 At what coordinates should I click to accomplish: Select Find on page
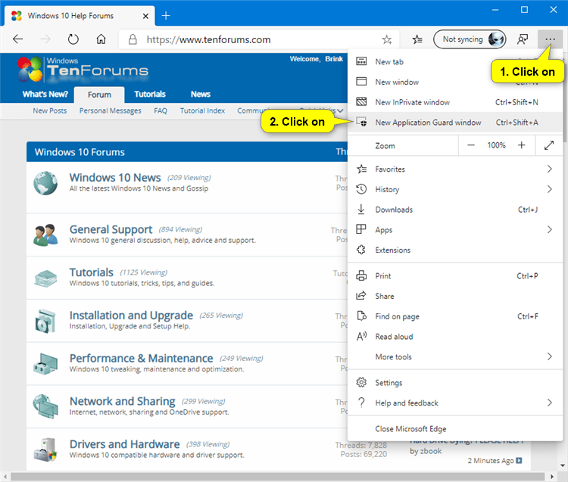[455, 316]
